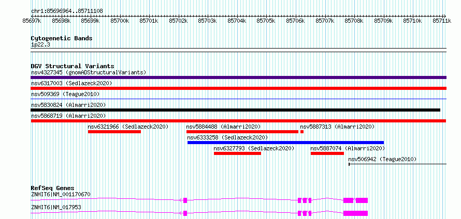Click the large last exon of NM_017953
The image size is (461, 219).
click(356, 213)
